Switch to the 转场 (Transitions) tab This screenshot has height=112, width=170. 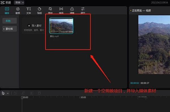click(x=61, y=10)
